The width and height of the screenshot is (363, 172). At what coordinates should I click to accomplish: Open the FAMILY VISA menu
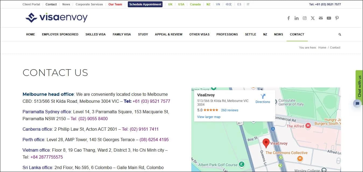[122, 34]
